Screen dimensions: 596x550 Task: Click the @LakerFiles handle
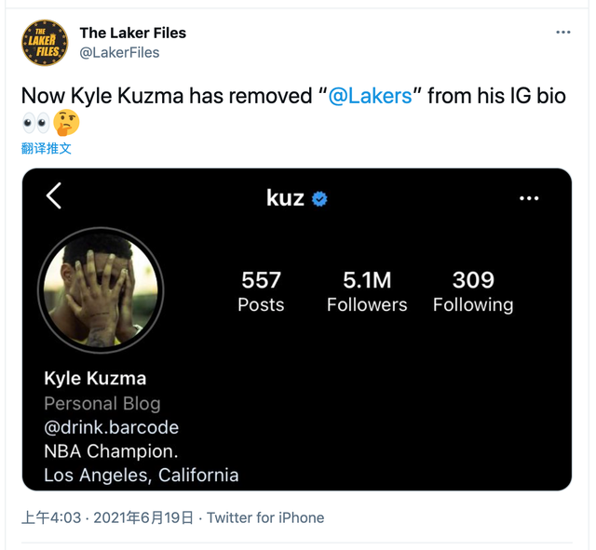point(119,53)
